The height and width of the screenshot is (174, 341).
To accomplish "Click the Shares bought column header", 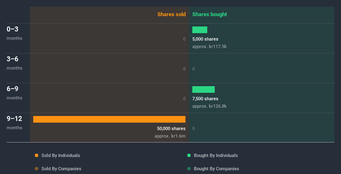I will pos(210,15).
